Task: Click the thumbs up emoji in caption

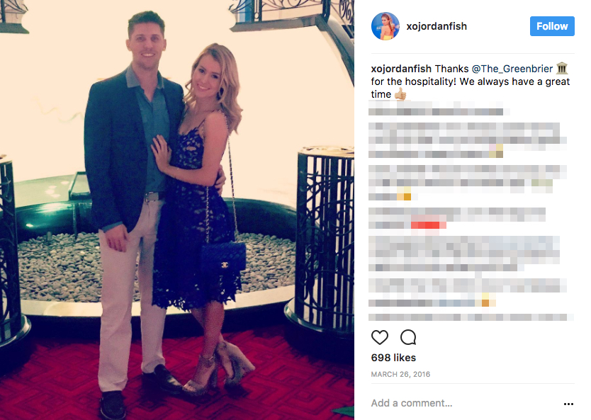Action: tap(400, 93)
